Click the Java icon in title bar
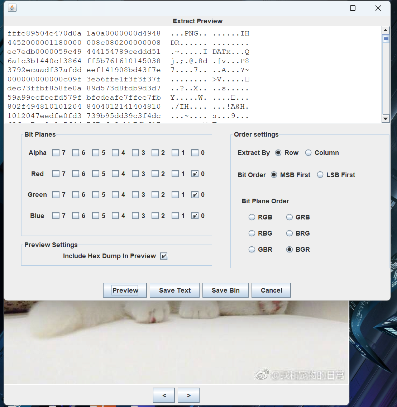This screenshot has width=397, height=407. pyautogui.click(x=12, y=8)
